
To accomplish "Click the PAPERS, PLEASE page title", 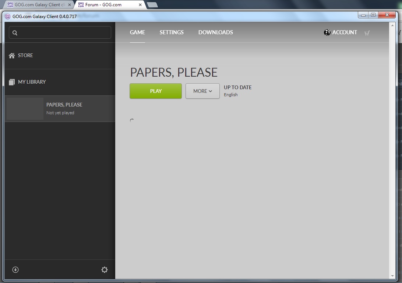I will click(x=174, y=72).
